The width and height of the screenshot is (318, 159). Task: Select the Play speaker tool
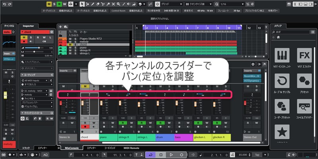coord(129,4)
